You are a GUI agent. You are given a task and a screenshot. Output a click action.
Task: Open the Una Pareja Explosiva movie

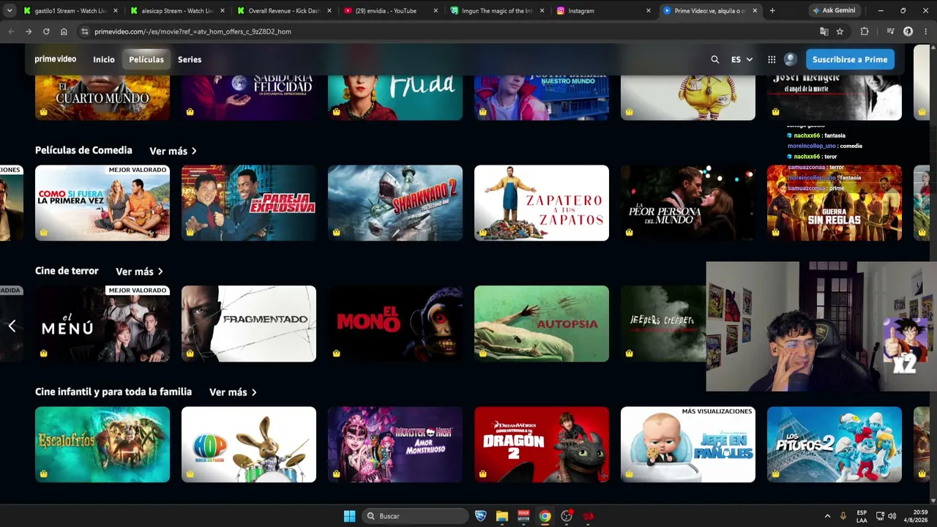coord(249,203)
